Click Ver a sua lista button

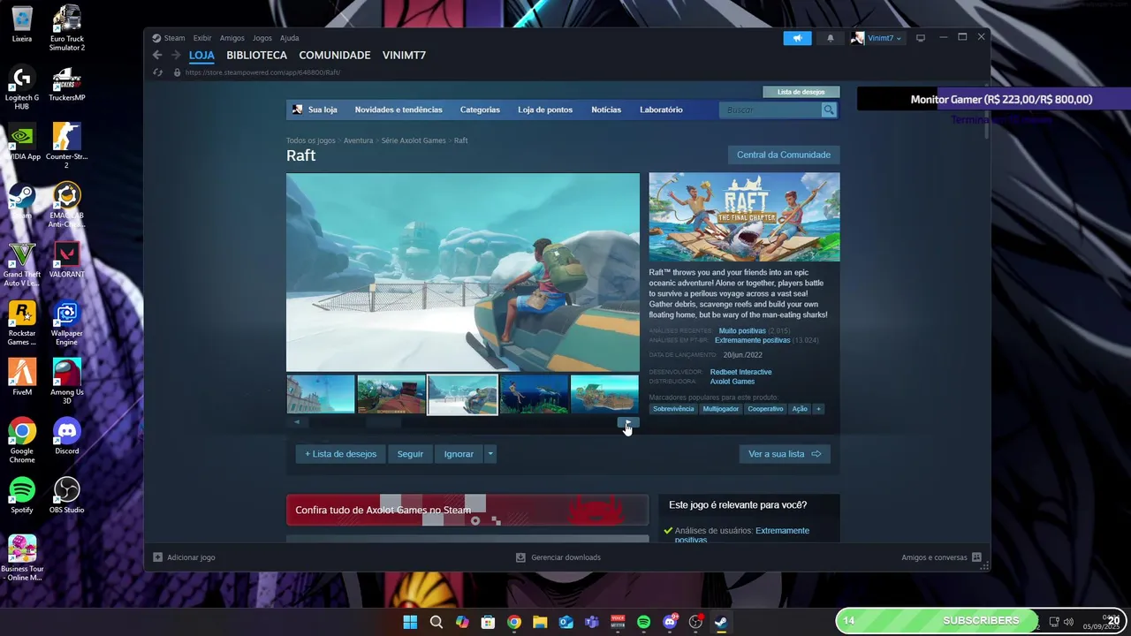point(785,454)
